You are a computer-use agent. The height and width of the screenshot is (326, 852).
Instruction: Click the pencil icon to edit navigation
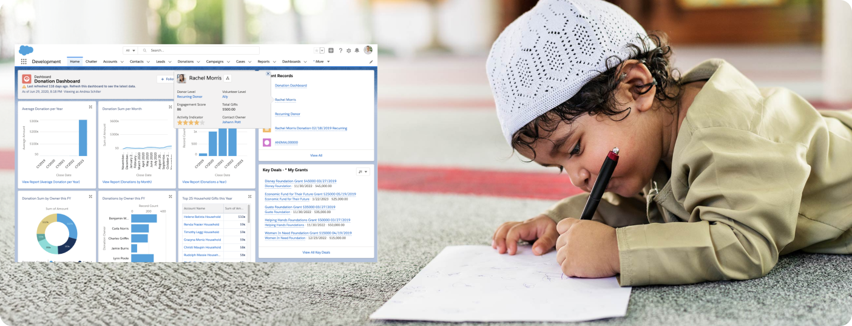tap(371, 61)
